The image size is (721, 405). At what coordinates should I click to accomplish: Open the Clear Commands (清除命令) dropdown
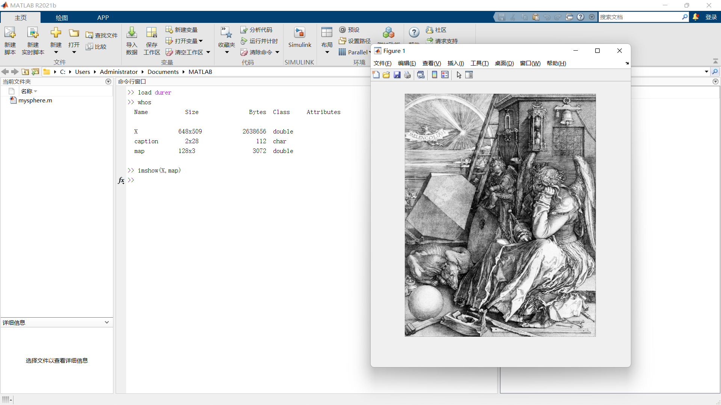coord(277,52)
